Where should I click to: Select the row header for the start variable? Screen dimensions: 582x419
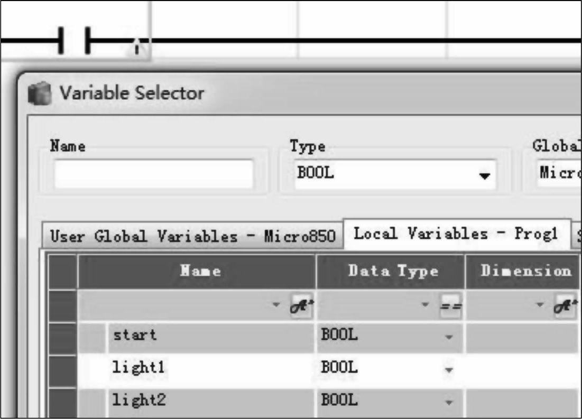(63, 336)
